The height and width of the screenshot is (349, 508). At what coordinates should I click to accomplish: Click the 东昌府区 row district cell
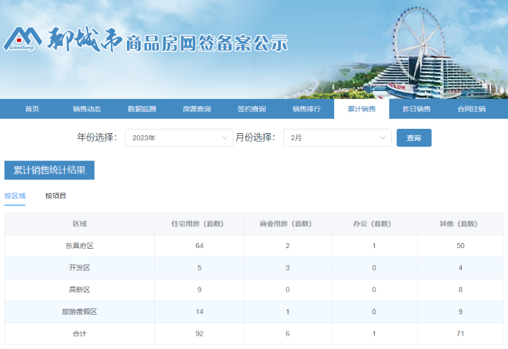tap(79, 246)
